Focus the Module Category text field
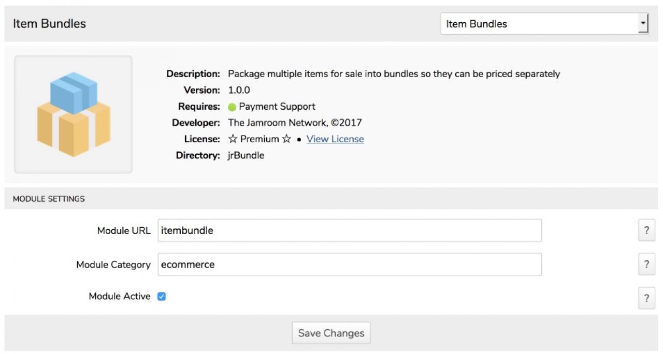This screenshot has height=354, width=663. pos(350,264)
